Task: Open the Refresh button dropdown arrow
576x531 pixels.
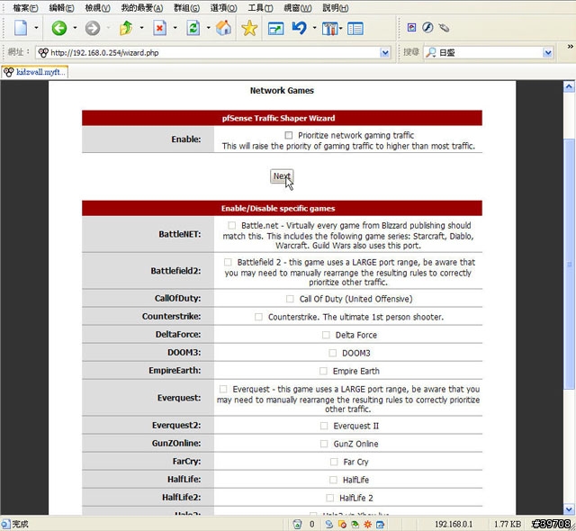Action: (208, 28)
